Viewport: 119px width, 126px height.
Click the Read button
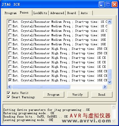(x=102, y=94)
